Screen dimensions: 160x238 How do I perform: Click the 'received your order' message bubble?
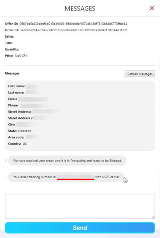[67, 161]
